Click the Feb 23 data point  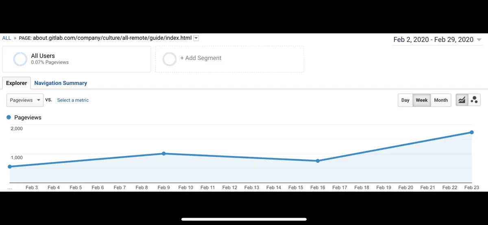click(472, 132)
